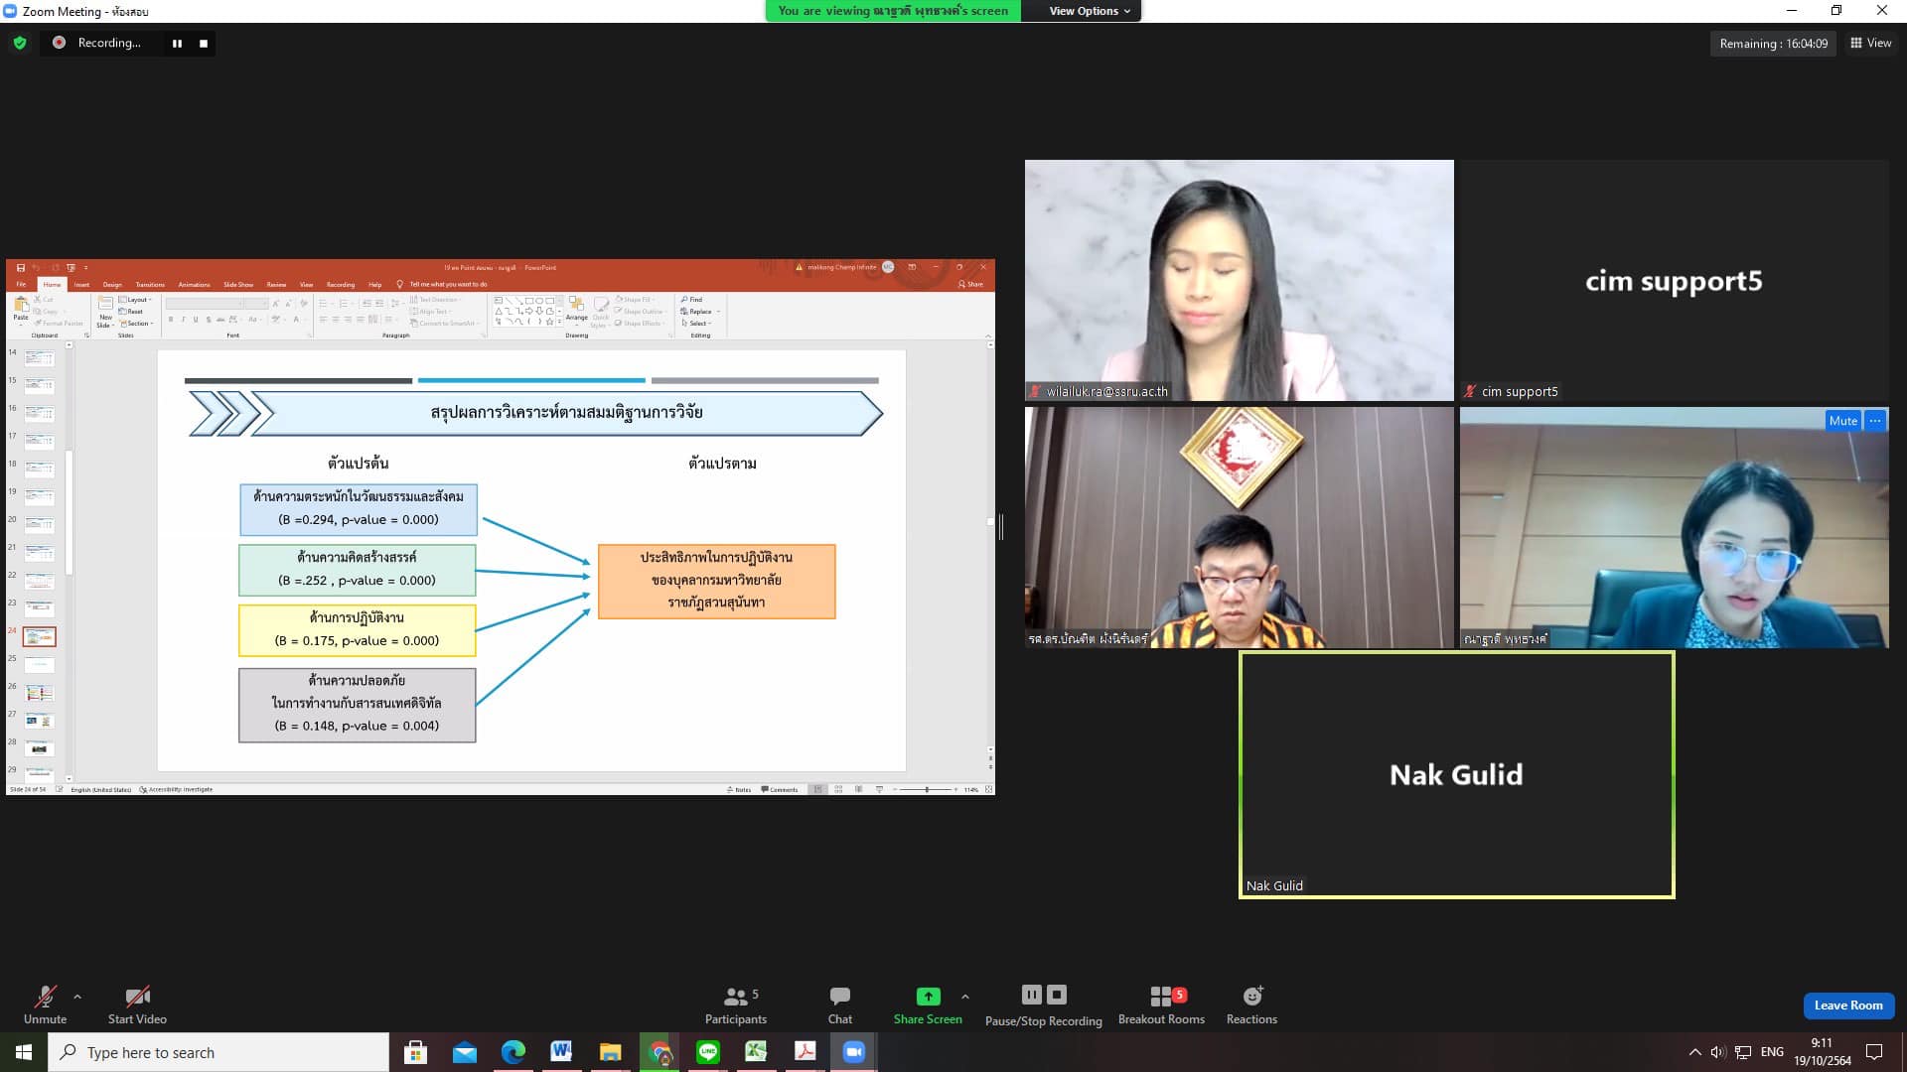The height and width of the screenshot is (1072, 1907).
Task: Open the more options menu on participant video
Action: tap(1875, 421)
